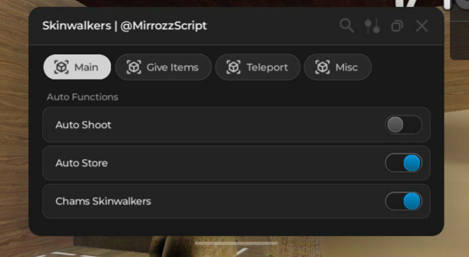Image resolution: width=469 pixels, height=257 pixels.
Task: Click the Skinwalkers | @MirrozzScript title
Action: tap(125, 26)
